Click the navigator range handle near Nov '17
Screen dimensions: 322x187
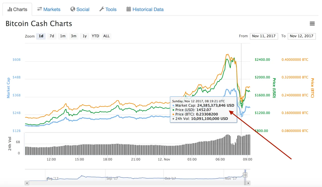245,175
